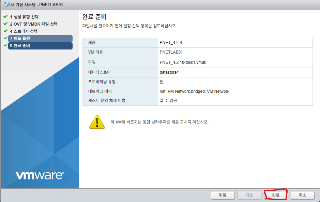Click the 파일 row label
This screenshot has width=320, height=202.
pyautogui.click(x=92, y=61)
